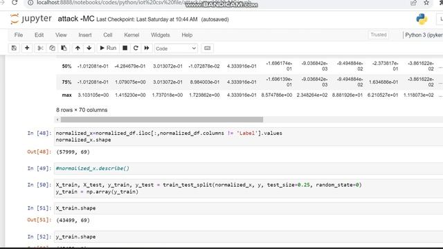Click the Trusted notebook indicator
The width and height of the screenshot is (443, 249).
tap(379, 35)
